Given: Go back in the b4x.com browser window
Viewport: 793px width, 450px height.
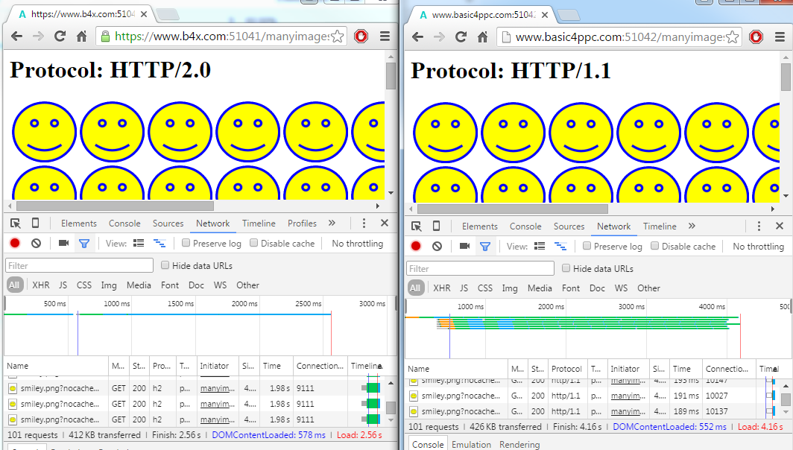Looking at the screenshot, I should click(16, 37).
